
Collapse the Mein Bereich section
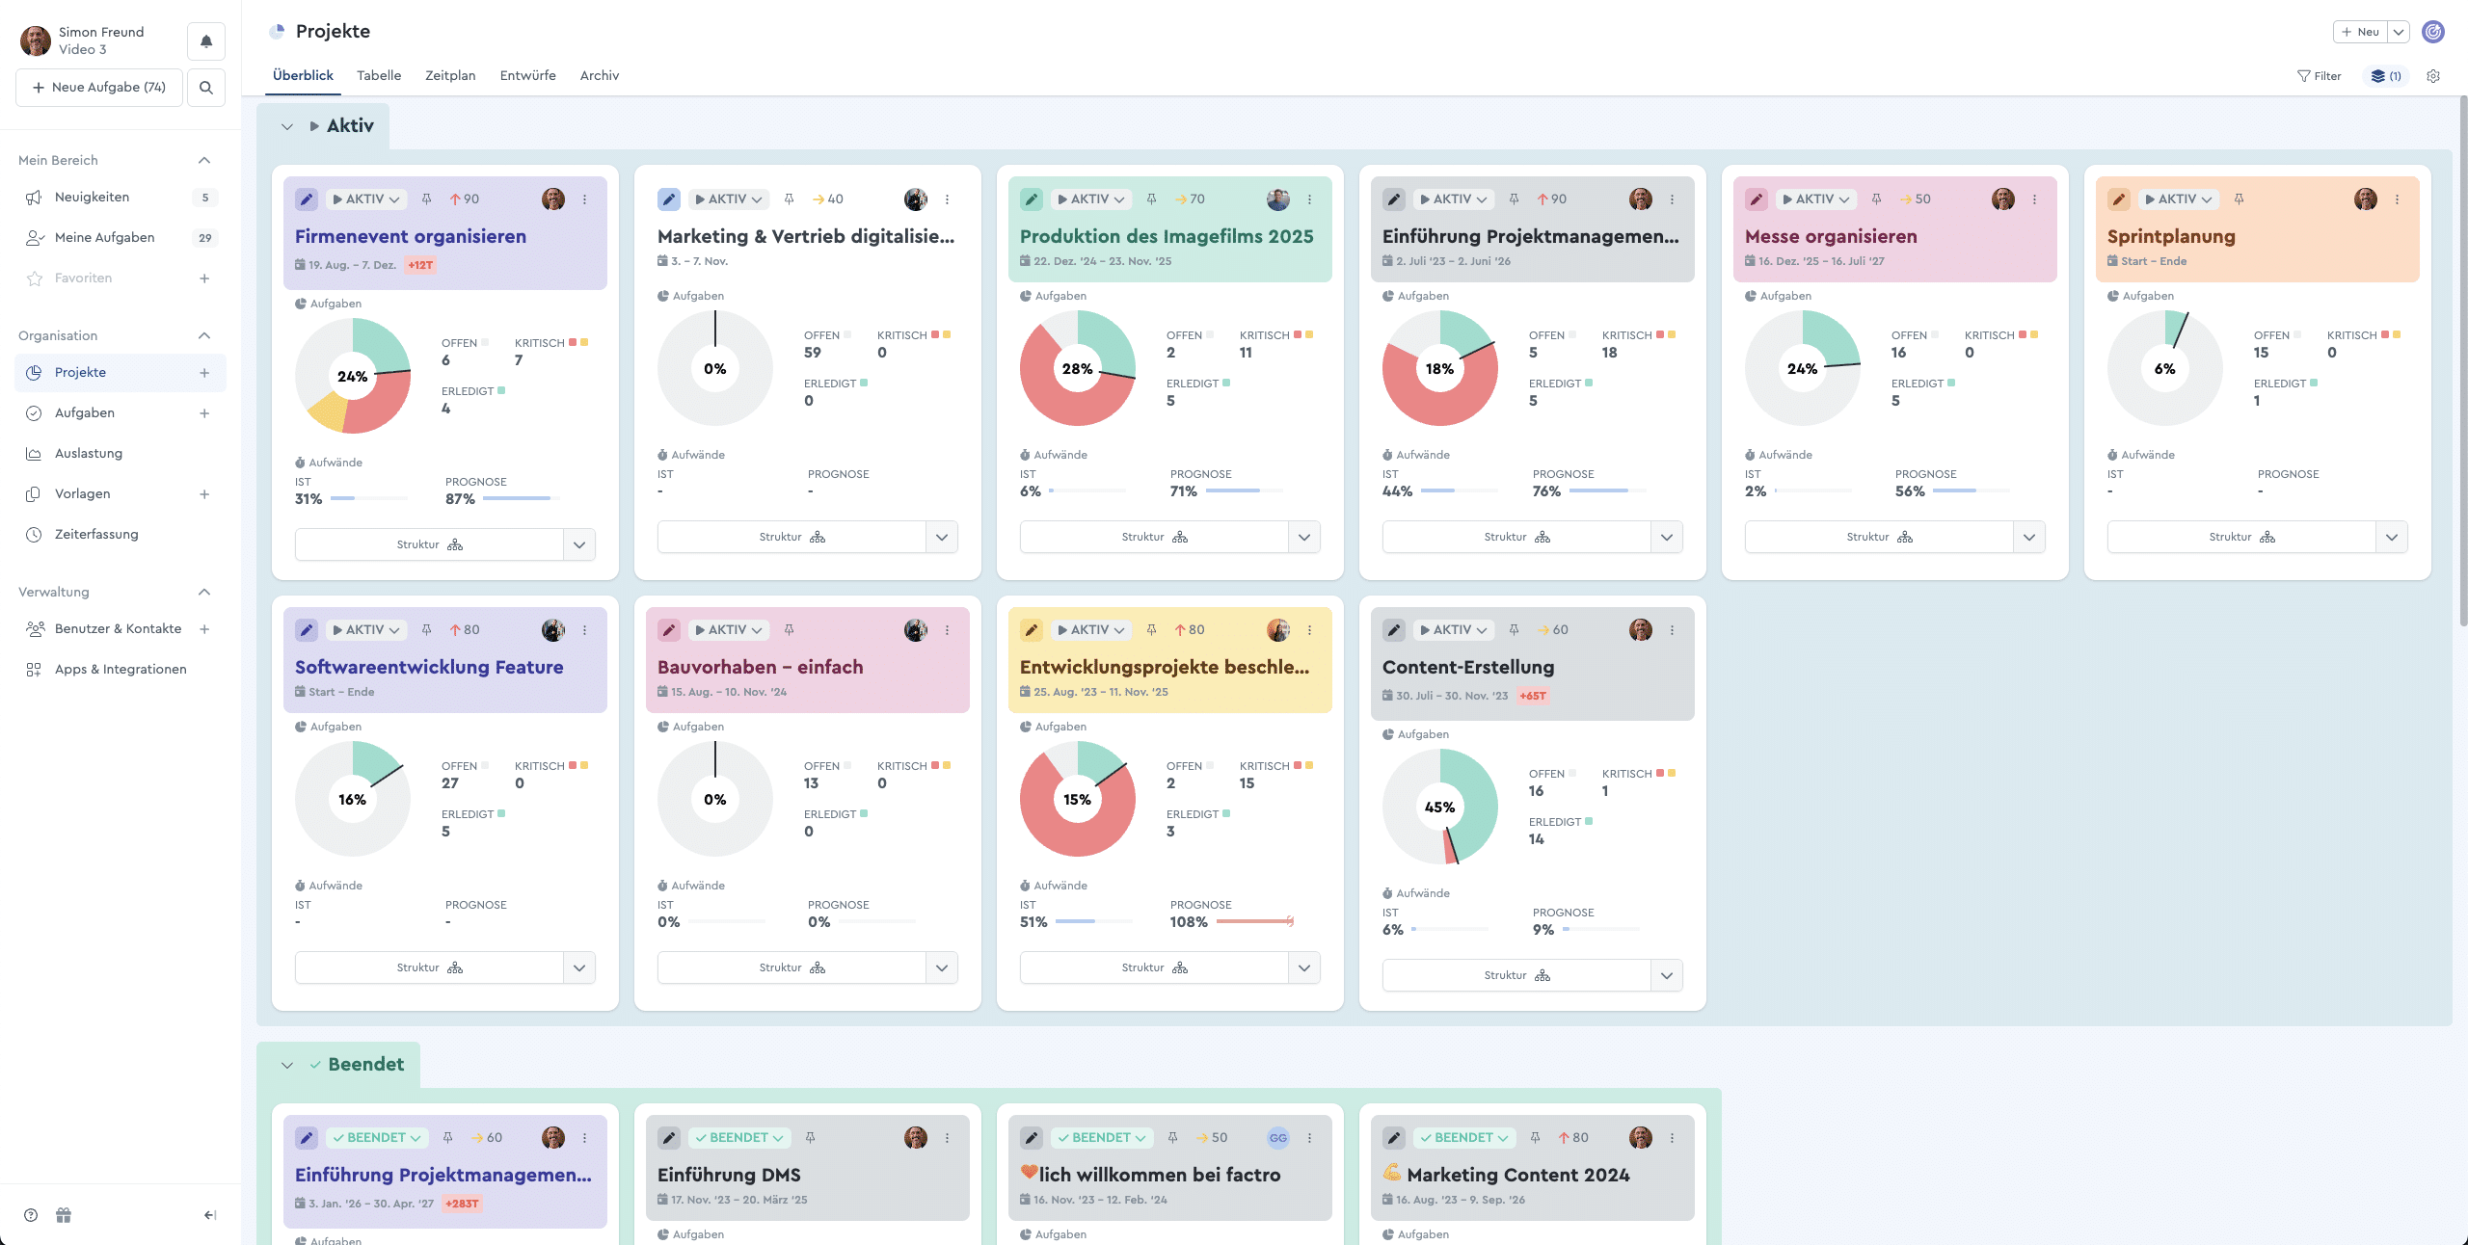click(203, 160)
